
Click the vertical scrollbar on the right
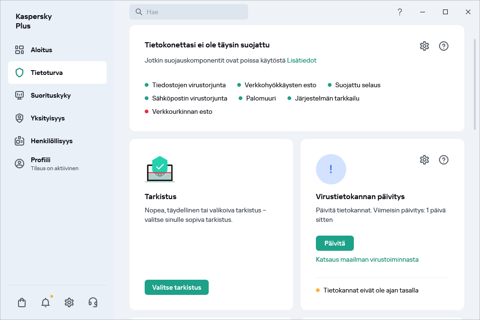click(x=475, y=84)
